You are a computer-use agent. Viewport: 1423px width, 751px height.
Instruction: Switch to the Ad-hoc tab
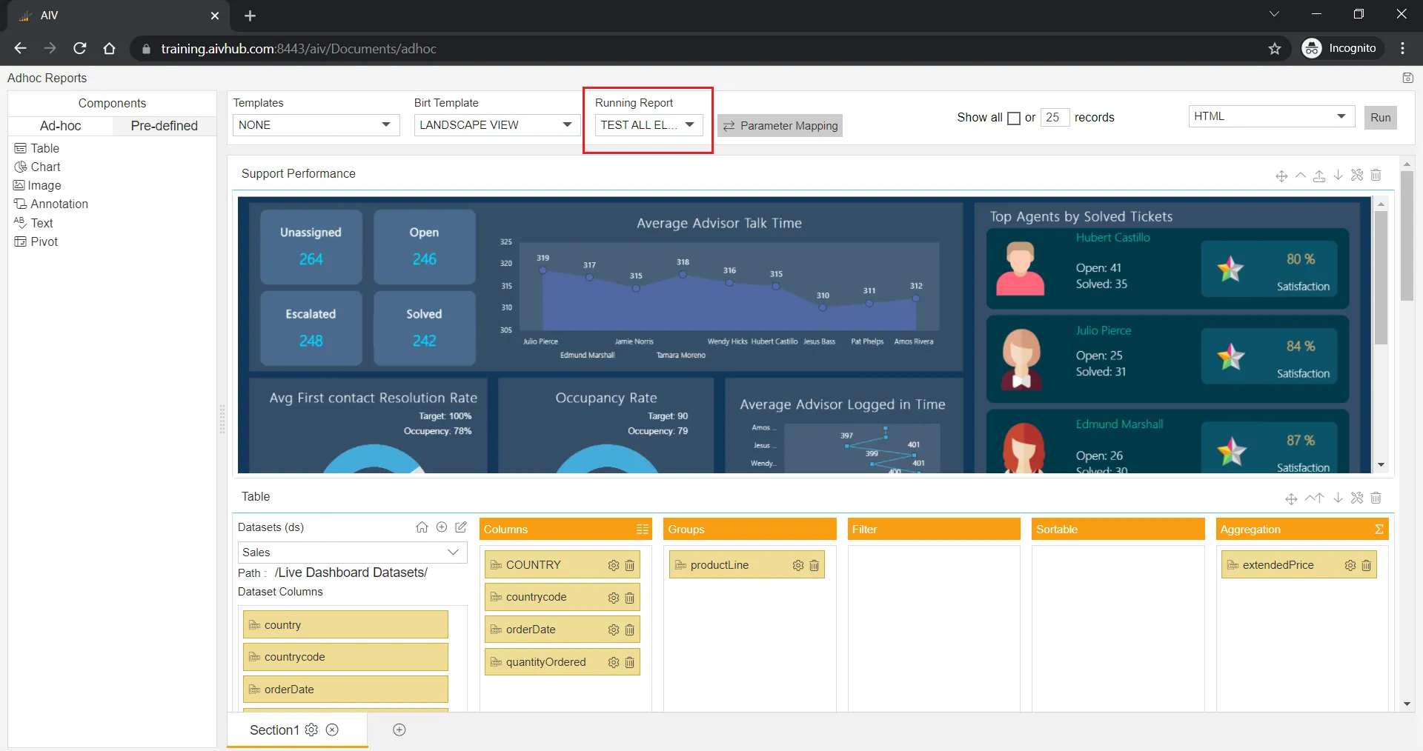click(x=61, y=126)
